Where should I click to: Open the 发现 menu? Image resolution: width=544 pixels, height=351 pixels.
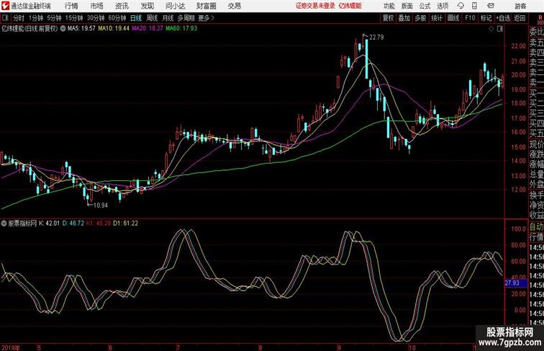[x=147, y=6]
